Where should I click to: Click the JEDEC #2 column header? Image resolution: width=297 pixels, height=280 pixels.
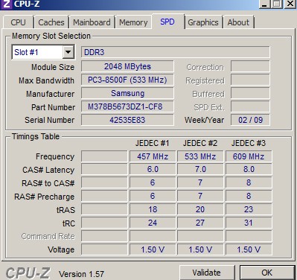pos(200,143)
